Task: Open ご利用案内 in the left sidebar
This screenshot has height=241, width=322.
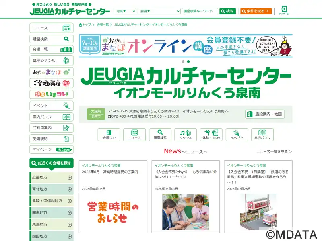Action: pyautogui.click(x=52, y=128)
